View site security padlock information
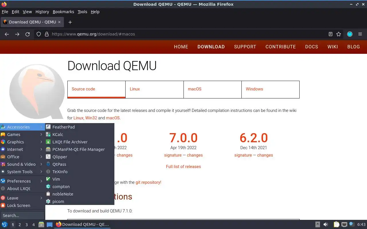This screenshot has height=229, width=367. coord(47,34)
